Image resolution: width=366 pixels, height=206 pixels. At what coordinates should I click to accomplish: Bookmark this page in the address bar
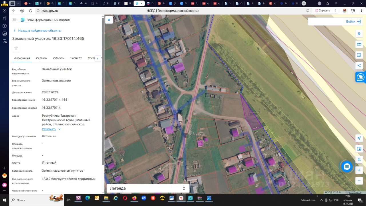(x=308, y=11)
